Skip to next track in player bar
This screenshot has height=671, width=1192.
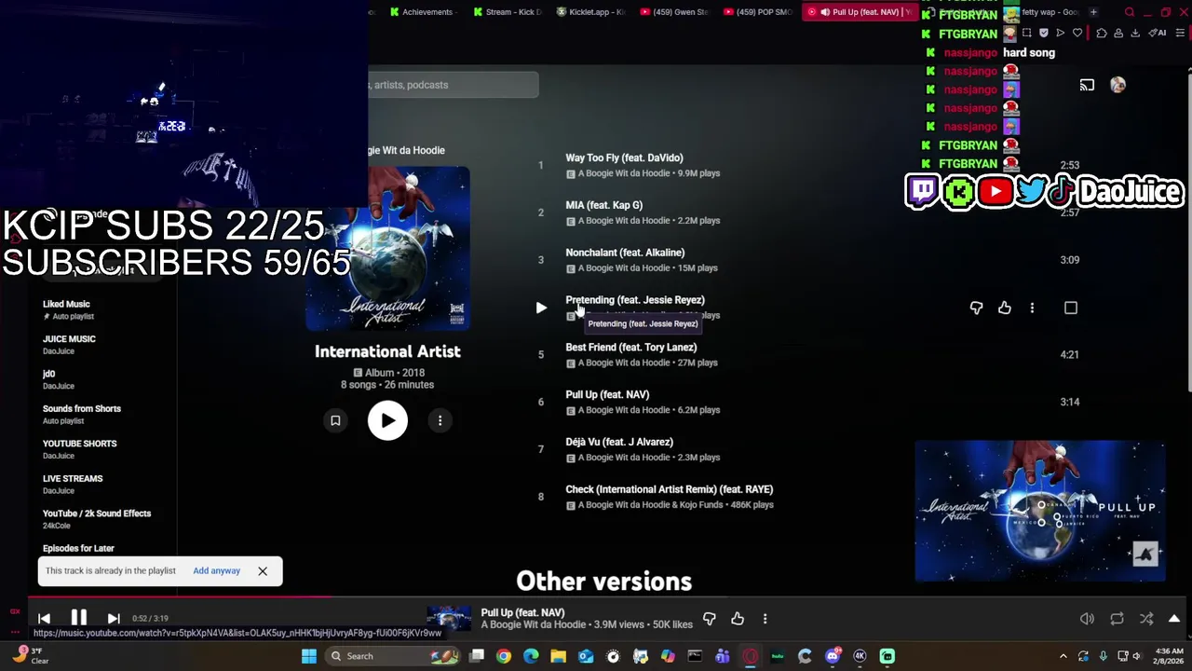click(x=114, y=618)
